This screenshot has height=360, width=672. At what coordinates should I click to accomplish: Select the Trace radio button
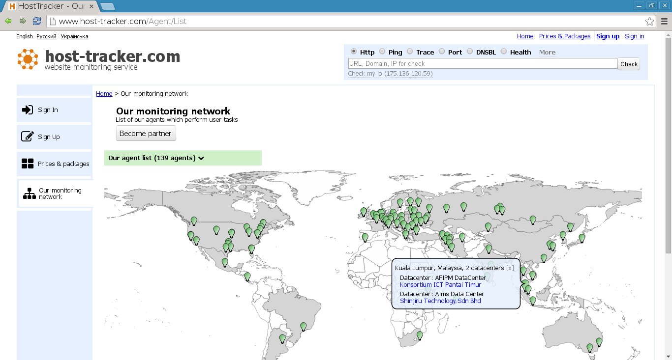point(410,52)
